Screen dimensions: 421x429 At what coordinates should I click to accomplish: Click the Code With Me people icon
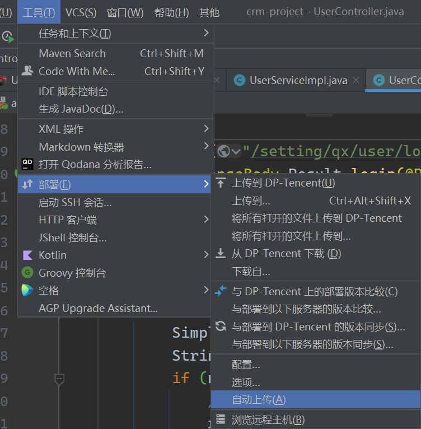tap(27, 71)
